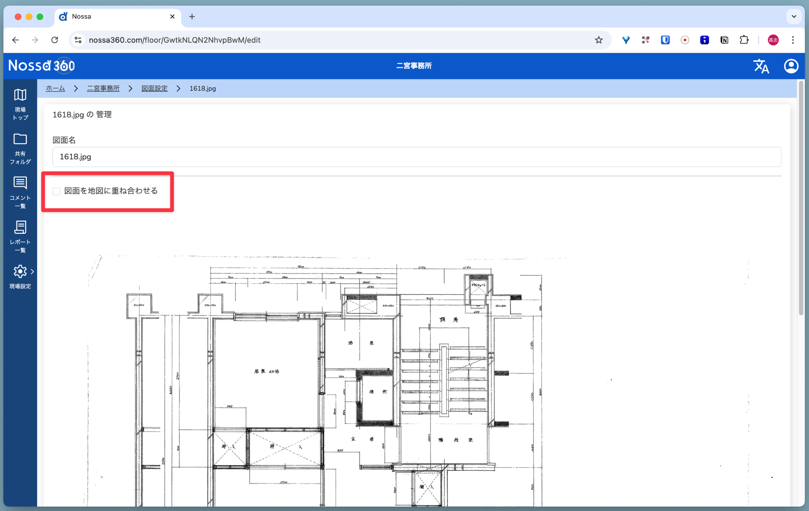Click the 図面名 text input field
Image resolution: width=809 pixels, height=511 pixels.
click(x=416, y=157)
